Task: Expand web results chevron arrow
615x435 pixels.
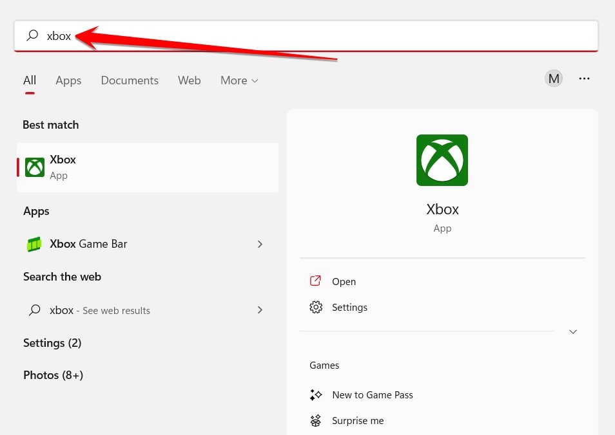Action: click(260, 310)
